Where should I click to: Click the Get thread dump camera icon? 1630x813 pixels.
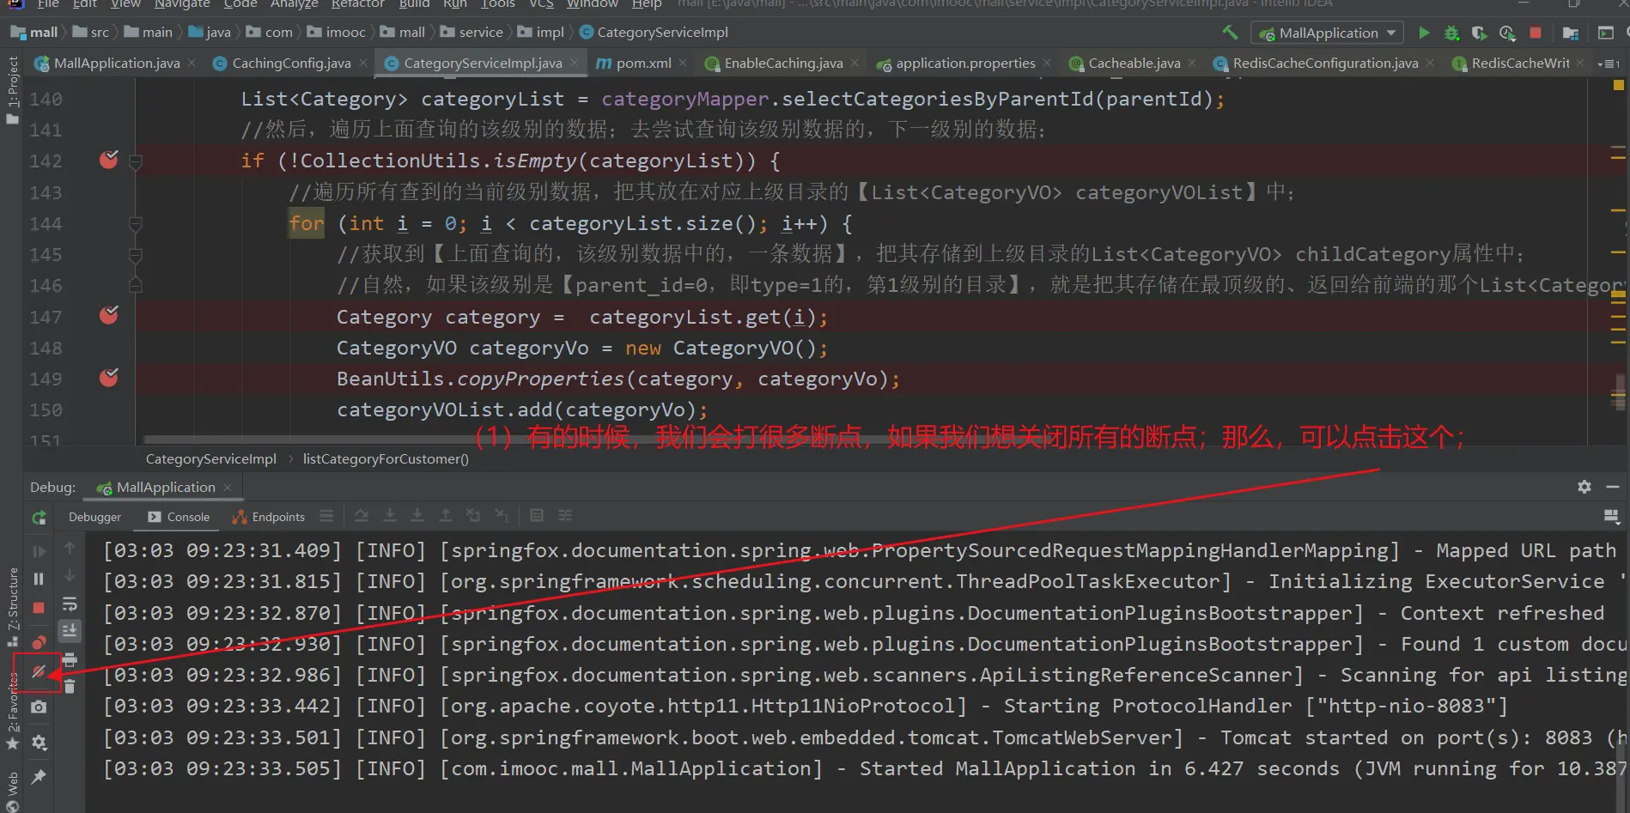pos(39,707)
